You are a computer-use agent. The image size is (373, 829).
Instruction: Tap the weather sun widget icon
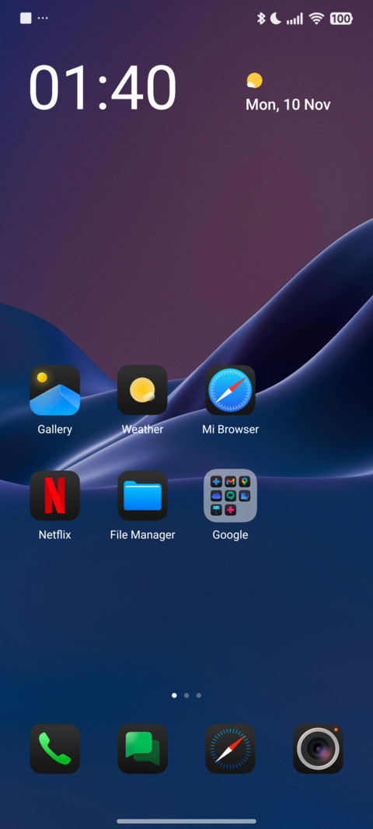pos(254,81)
